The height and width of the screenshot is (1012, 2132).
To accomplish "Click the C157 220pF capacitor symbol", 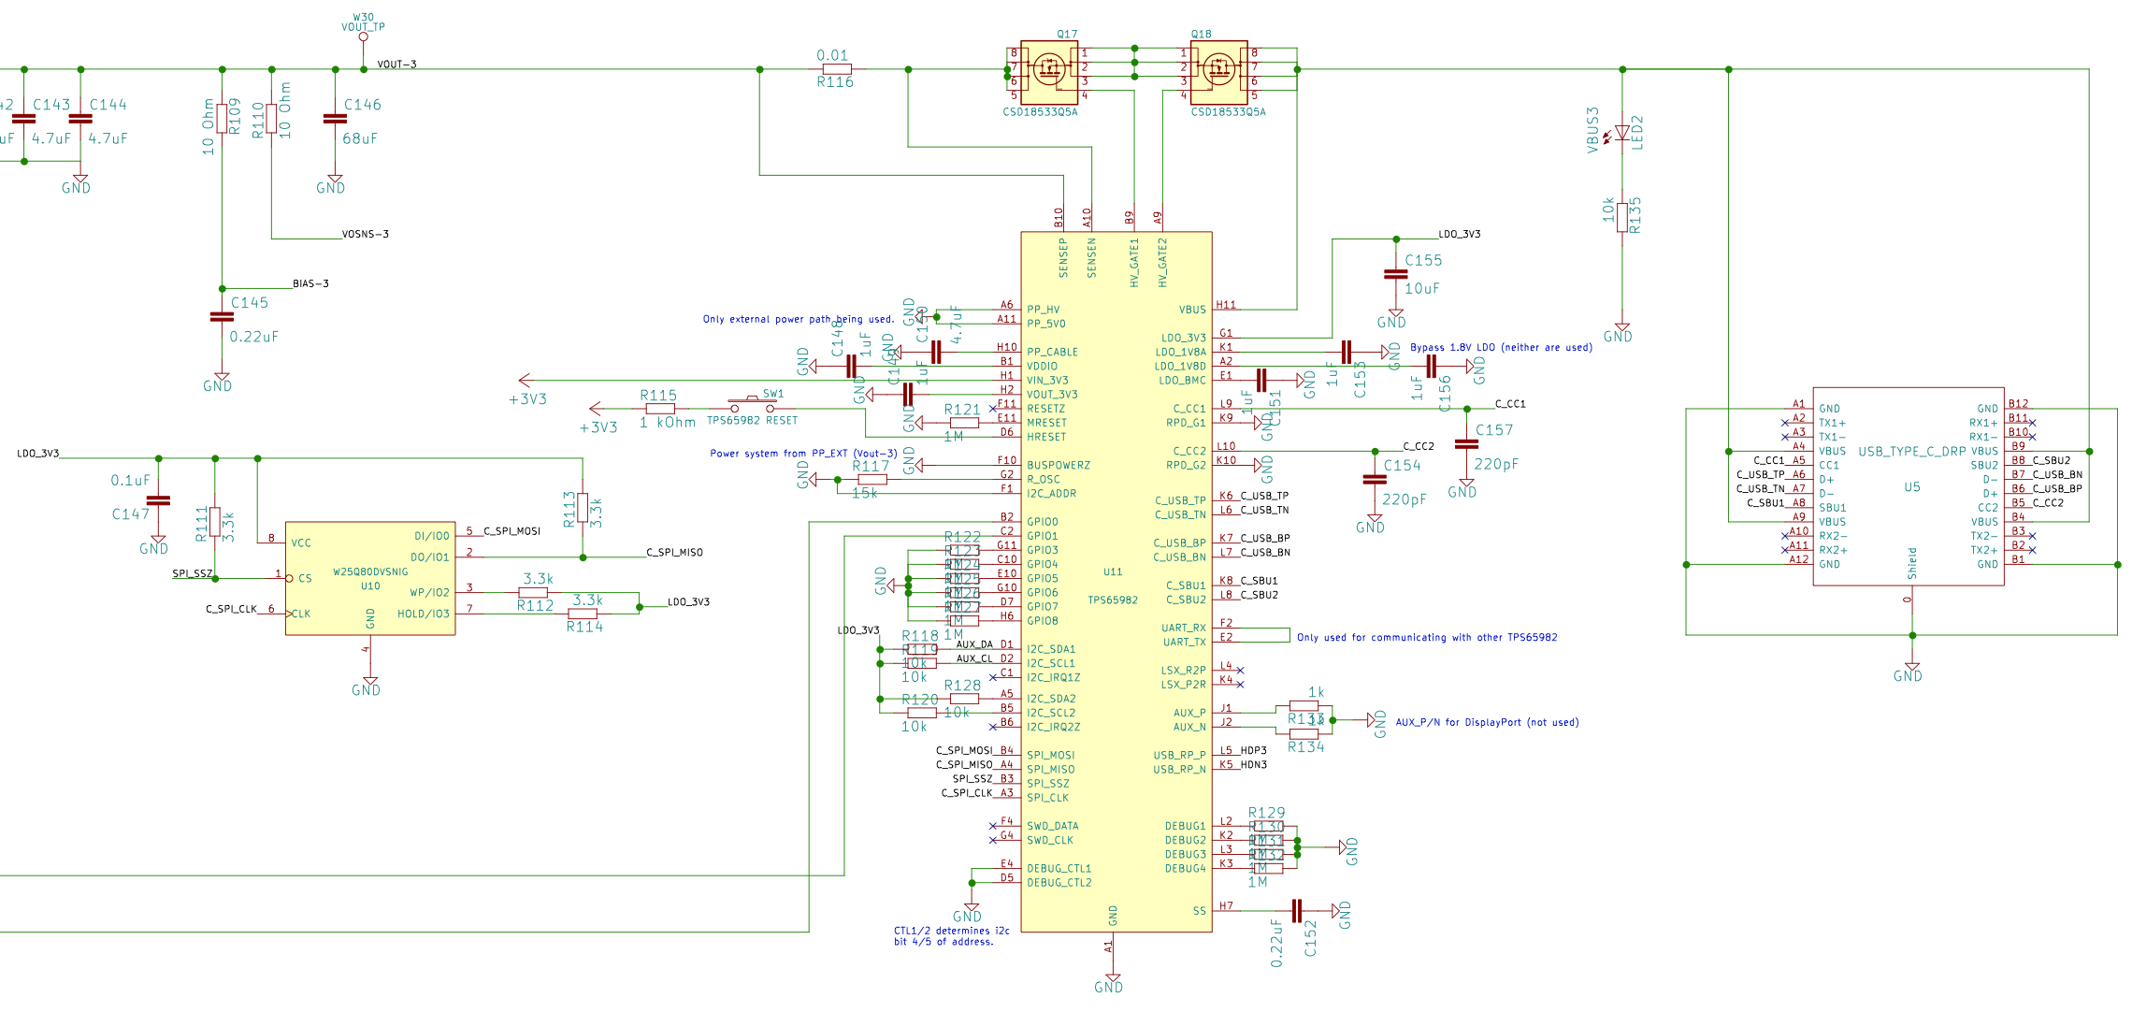I will (x=1467, y=444).
